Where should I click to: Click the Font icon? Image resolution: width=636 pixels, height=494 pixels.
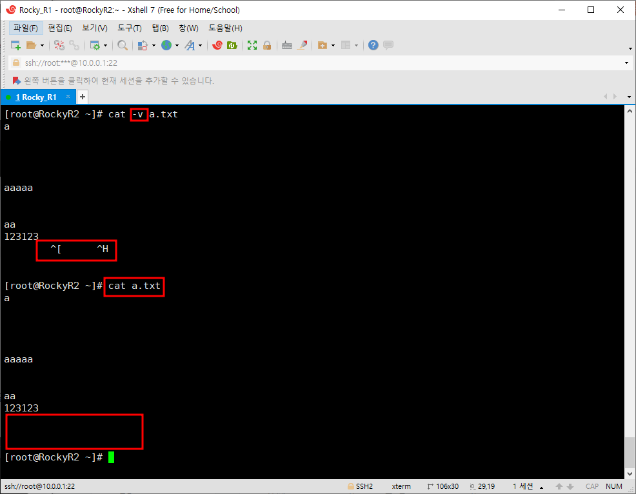(x=190, y=45)
